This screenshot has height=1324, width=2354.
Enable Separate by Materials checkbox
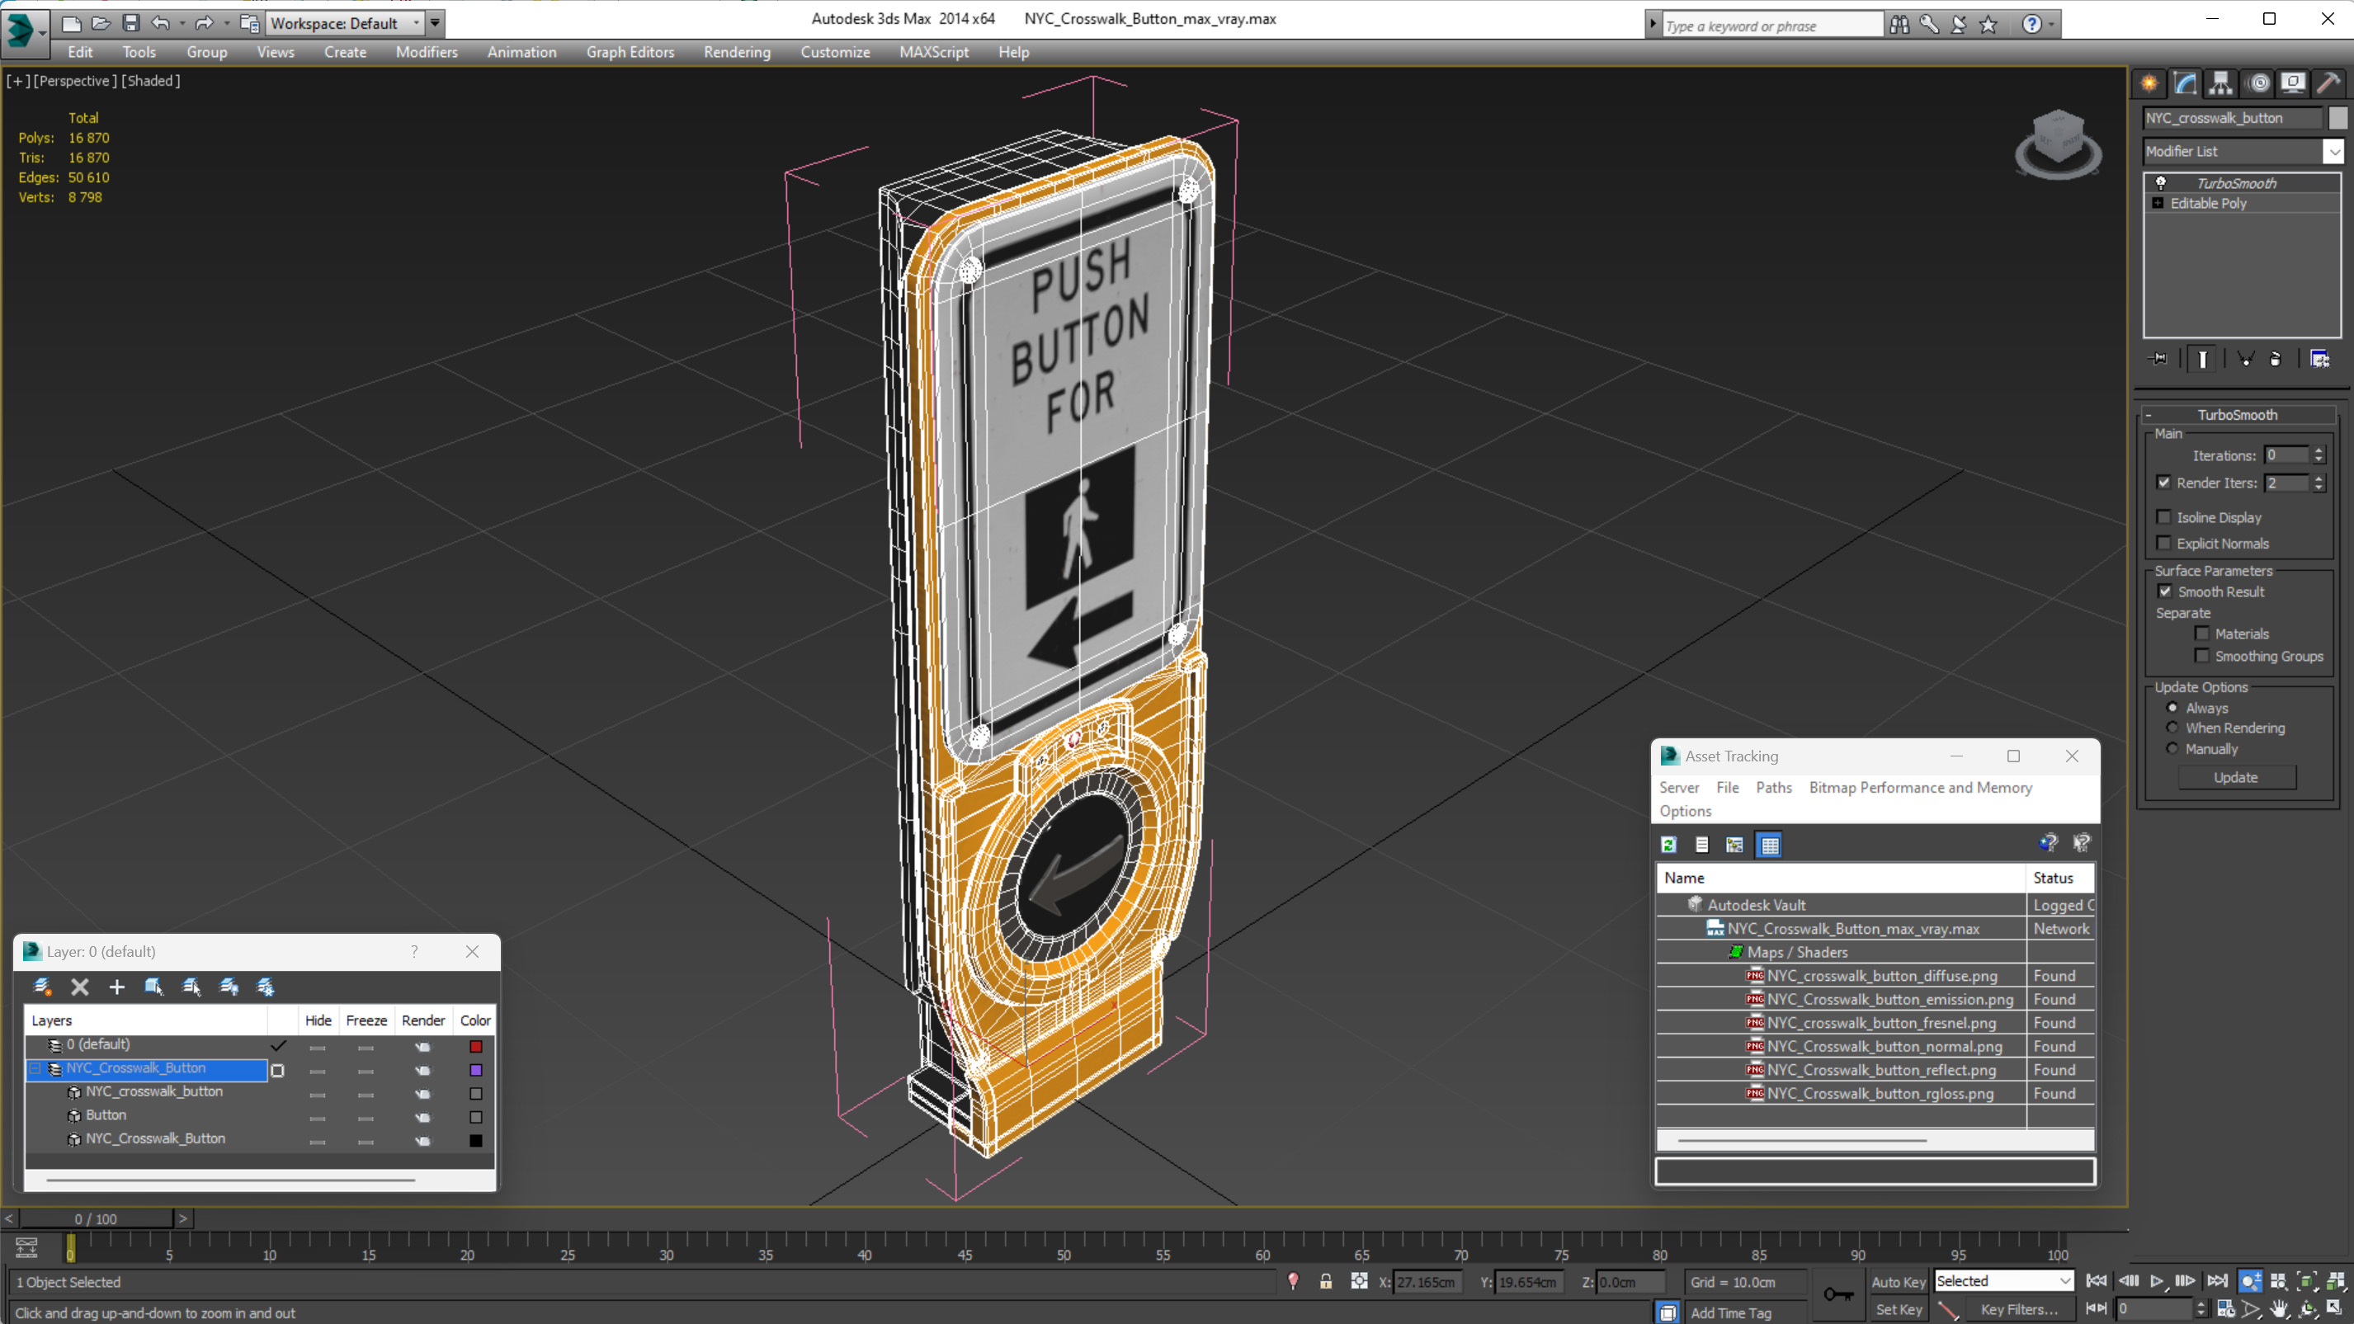2202,634
